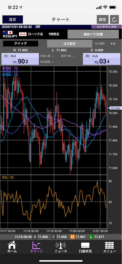Tap the C 0.000 value
Viewport: 122px width, 264px height.
coord(97,50)
